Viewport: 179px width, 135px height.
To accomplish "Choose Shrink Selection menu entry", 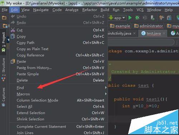I will [58, 119].
